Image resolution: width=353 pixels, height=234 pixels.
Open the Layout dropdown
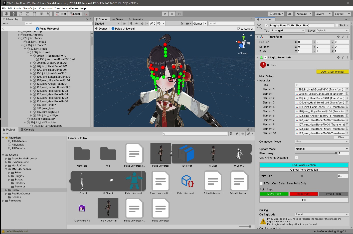[x=342, y=14]
